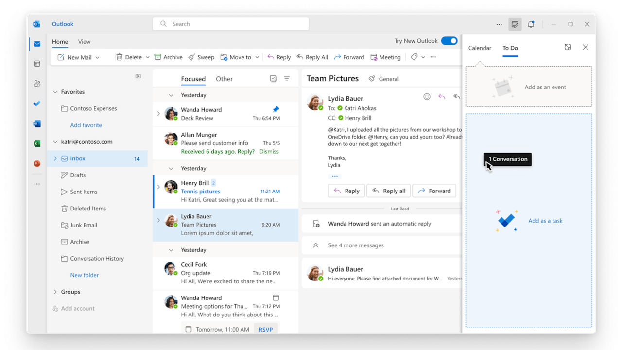Click the Sweep toolbar icon

[x=192, y=57]
